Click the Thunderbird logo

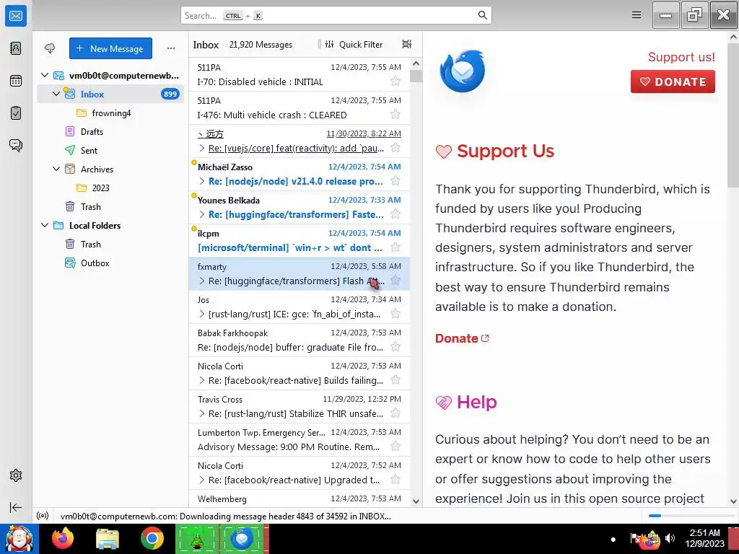[x=462, y=71]
